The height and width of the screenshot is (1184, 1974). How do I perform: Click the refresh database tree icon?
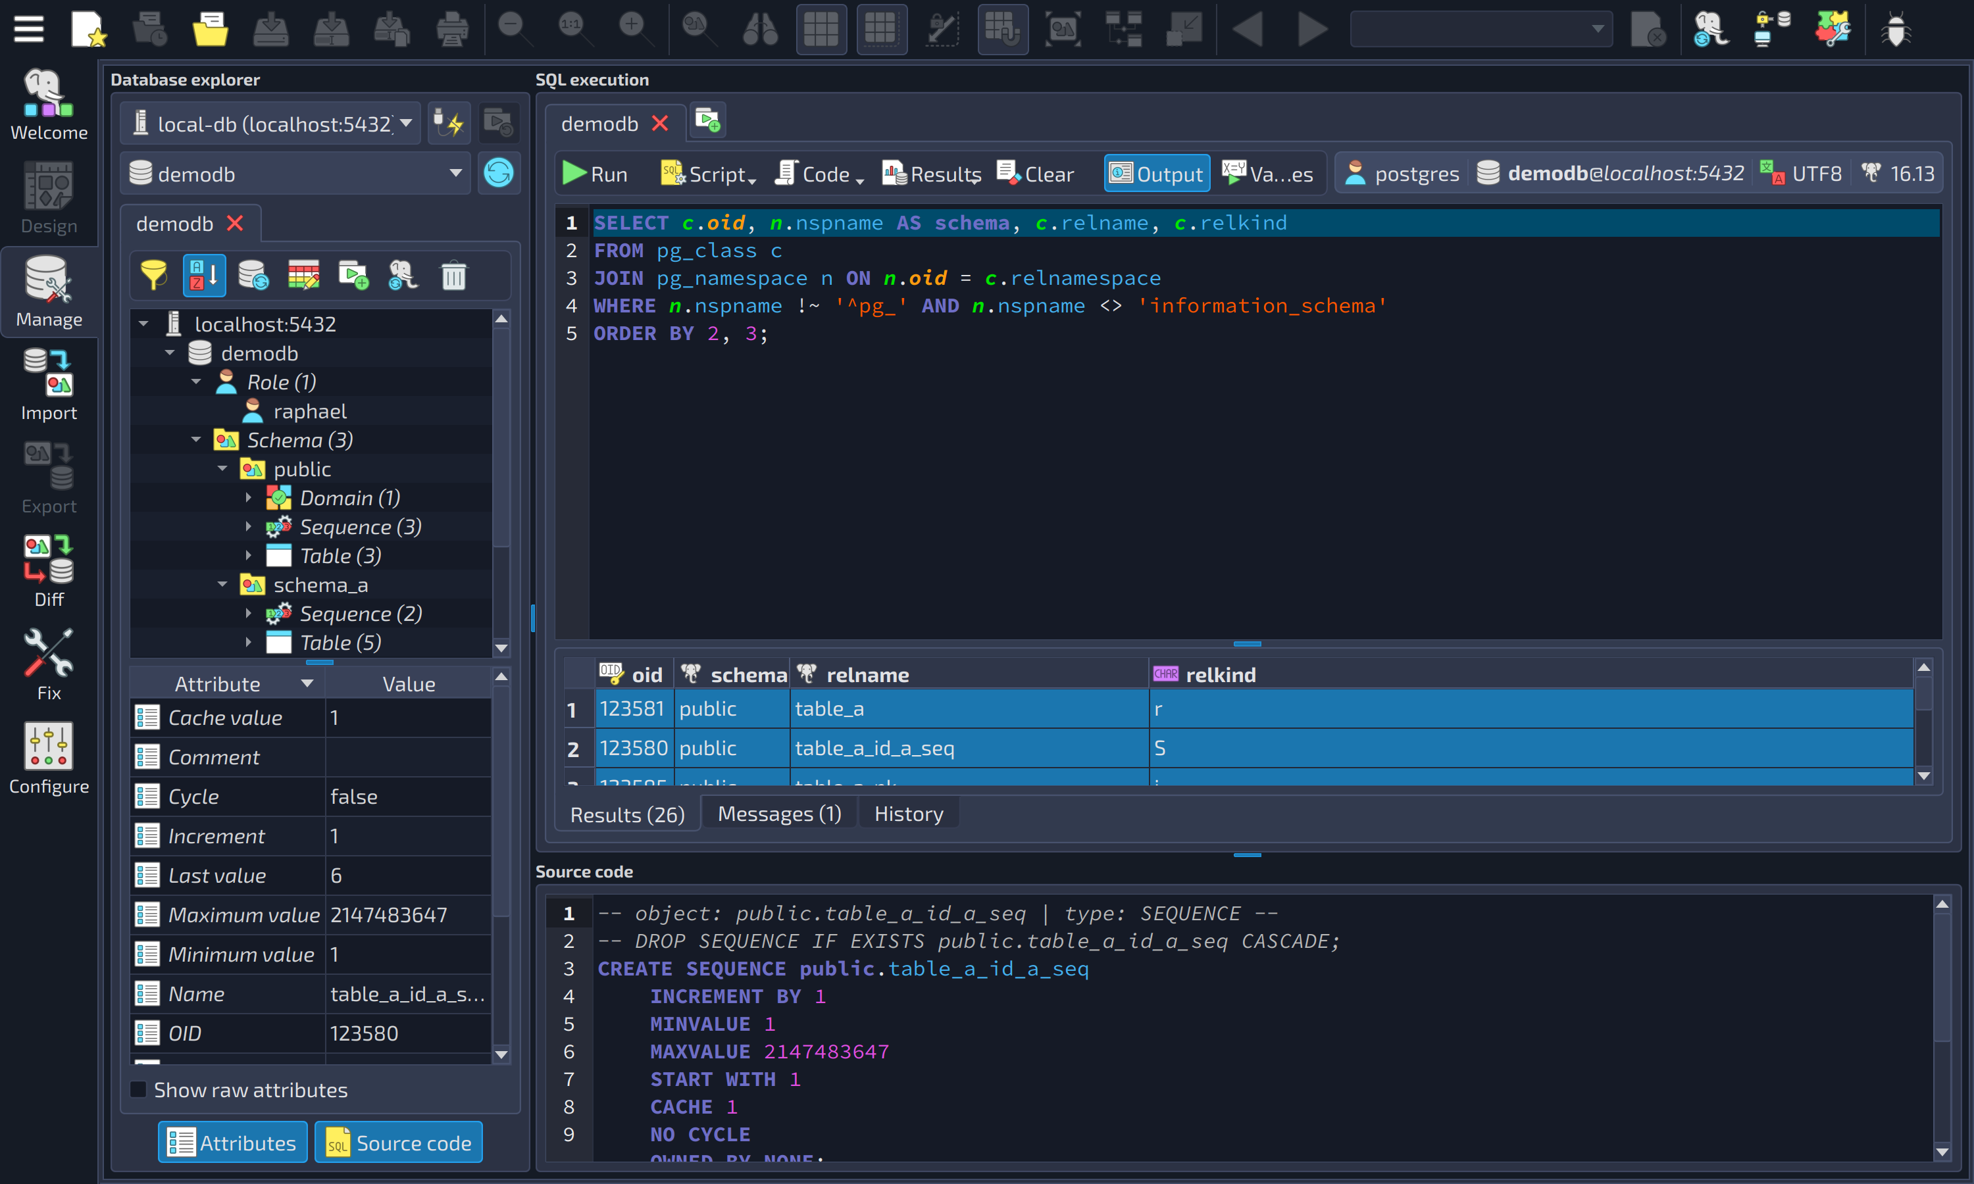[x=254, y=276]
